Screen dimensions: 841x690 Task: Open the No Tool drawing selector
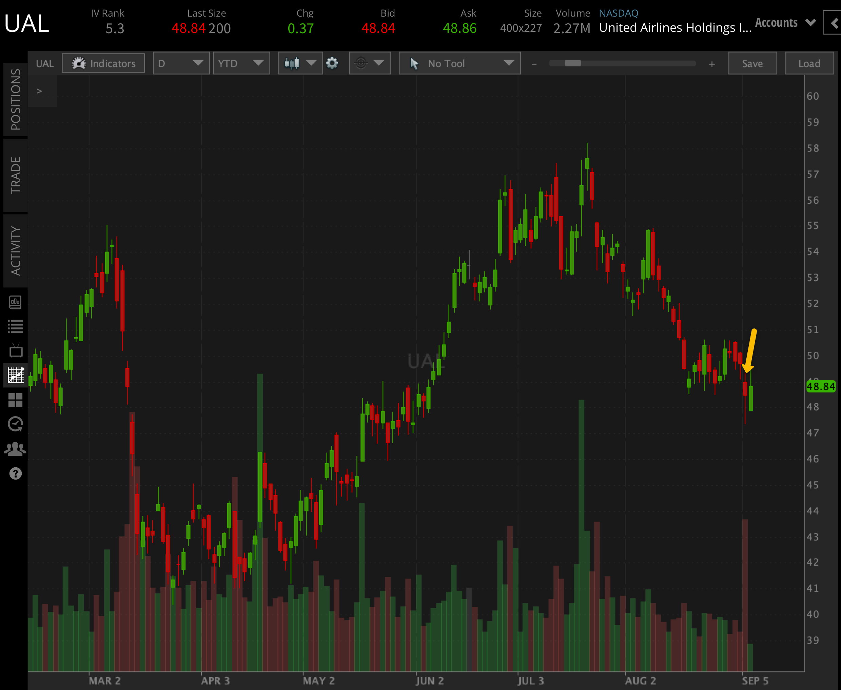[x=459, y=63]
